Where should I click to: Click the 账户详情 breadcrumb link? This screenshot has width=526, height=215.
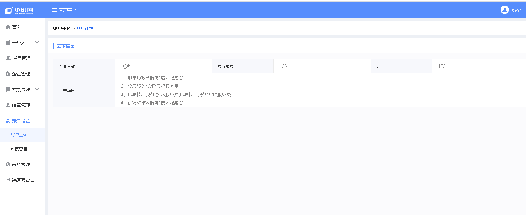click(85, 28)
